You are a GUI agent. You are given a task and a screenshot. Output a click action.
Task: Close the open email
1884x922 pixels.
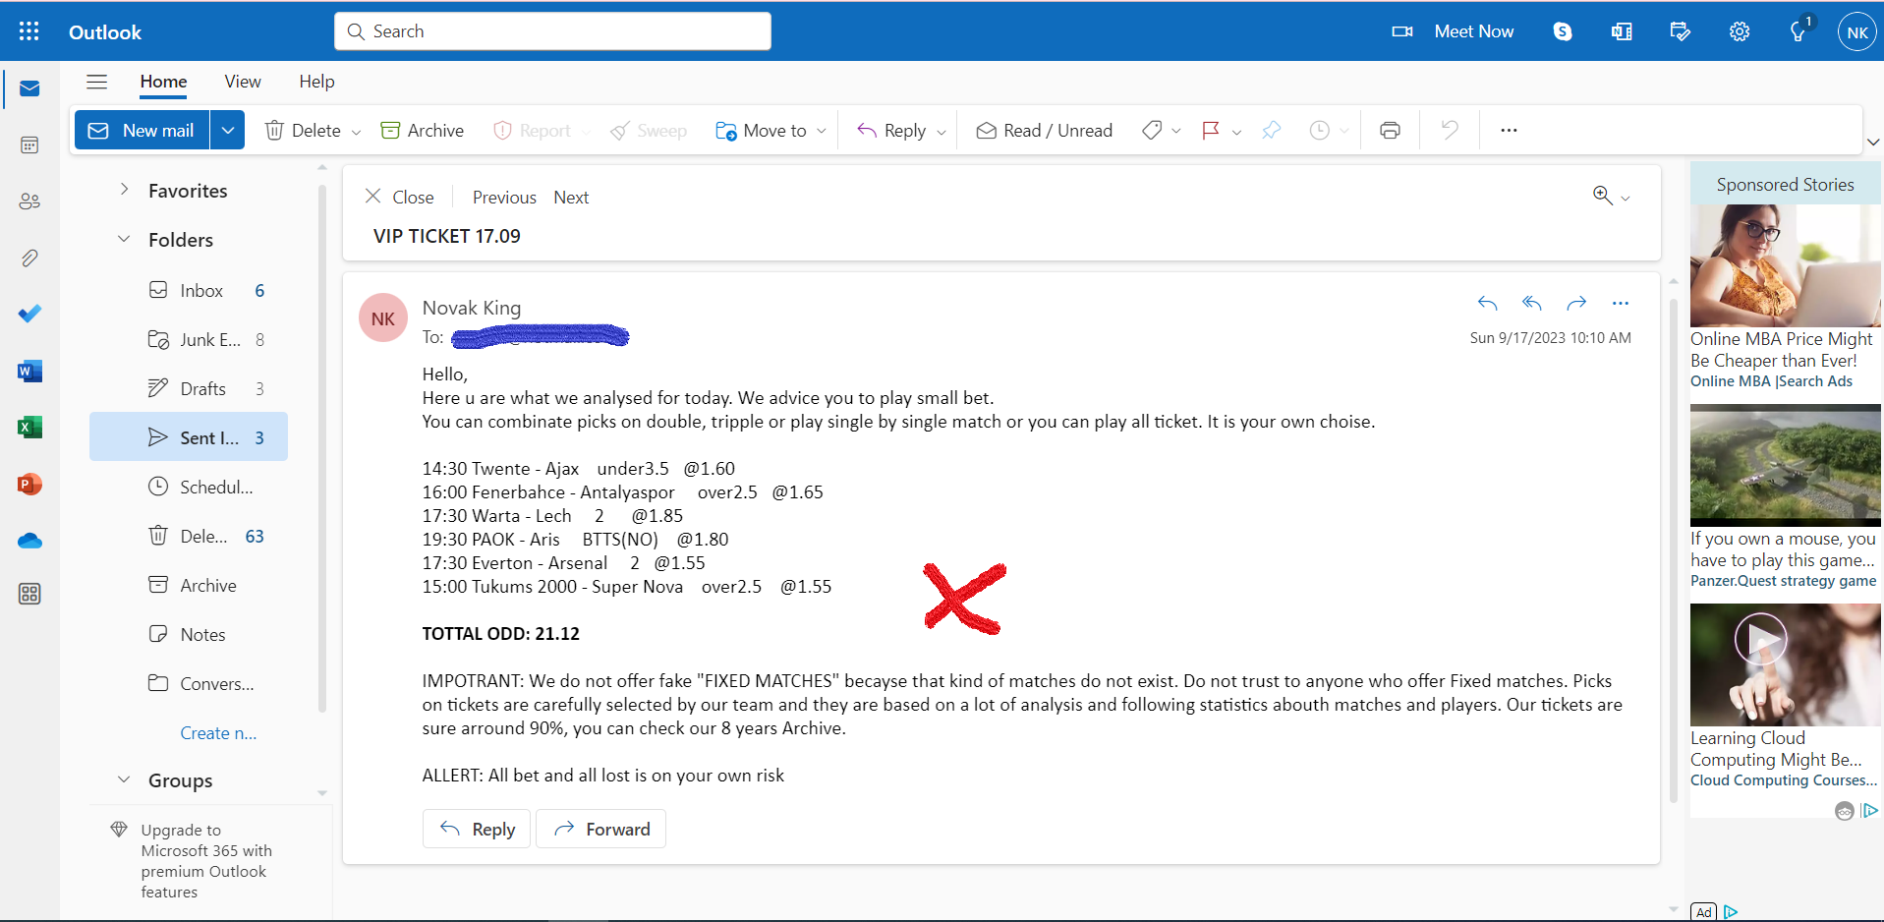399,197
